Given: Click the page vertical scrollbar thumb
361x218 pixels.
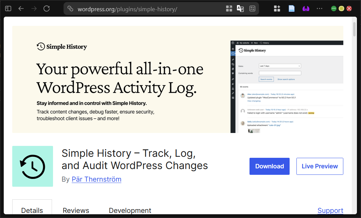Looking at the screenshot, I should pyautogui.click(x=355, y=29).
